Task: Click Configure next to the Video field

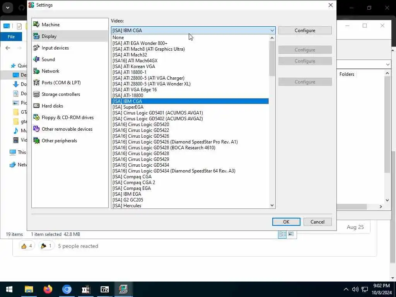Action: click(305, 31)
